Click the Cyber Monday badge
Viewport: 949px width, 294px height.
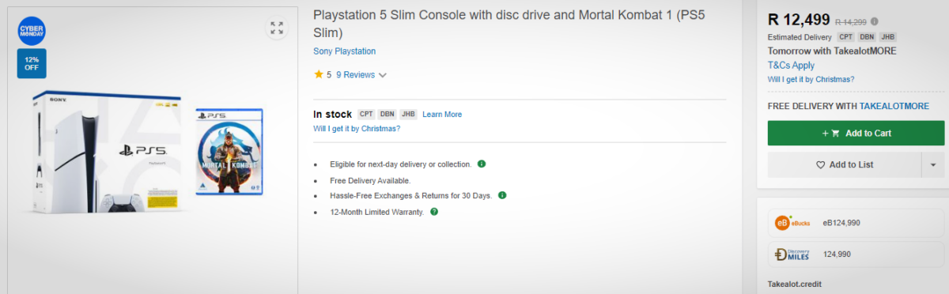(x=32, y=31)
